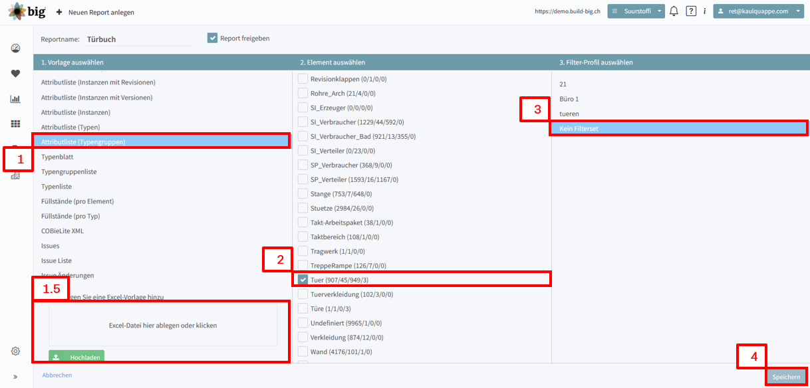Check Verkleidung (874/12/0/0)
This screenshot has width=810, height=388.
[303, 338]
